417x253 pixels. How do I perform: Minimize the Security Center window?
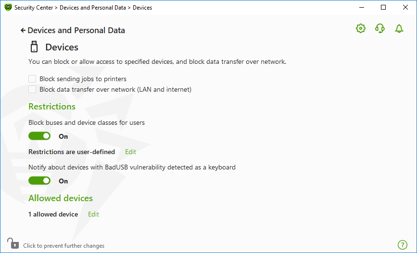(362, 7)
